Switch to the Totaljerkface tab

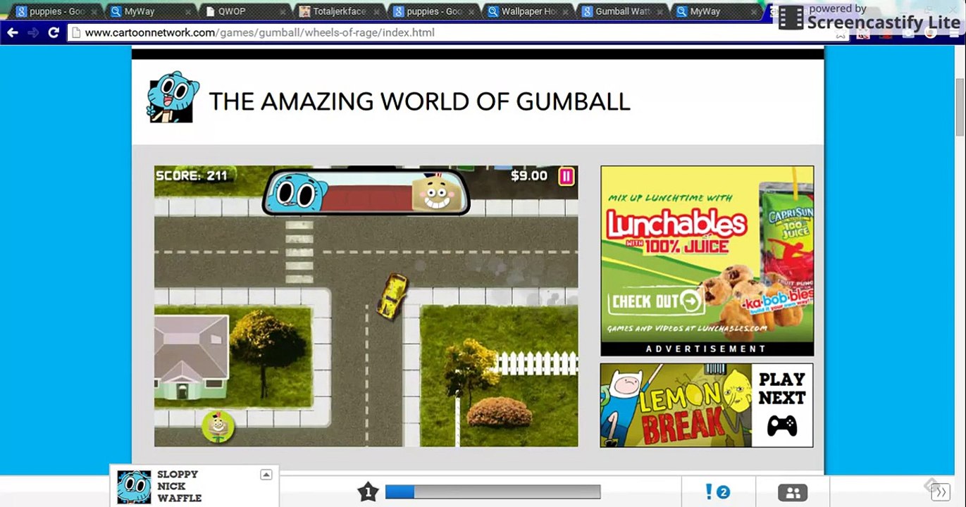[338, 11]
